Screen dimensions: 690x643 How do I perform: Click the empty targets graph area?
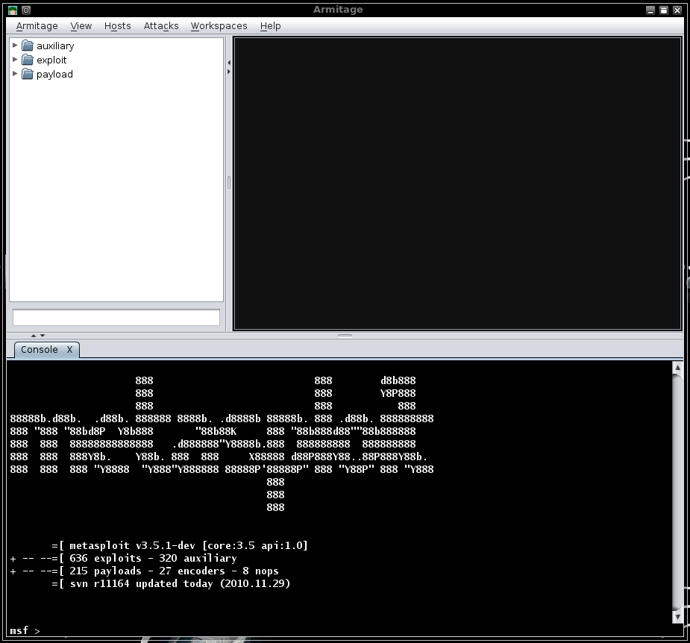(458, 184)
